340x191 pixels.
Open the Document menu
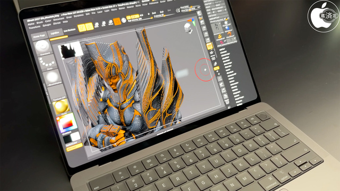58,20
